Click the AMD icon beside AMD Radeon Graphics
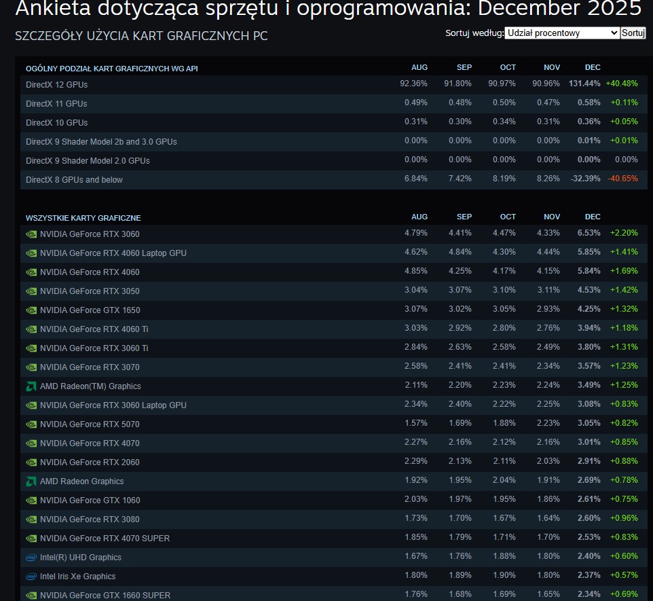This screenshot has width=653, height=601. click(x=30, y=481)
